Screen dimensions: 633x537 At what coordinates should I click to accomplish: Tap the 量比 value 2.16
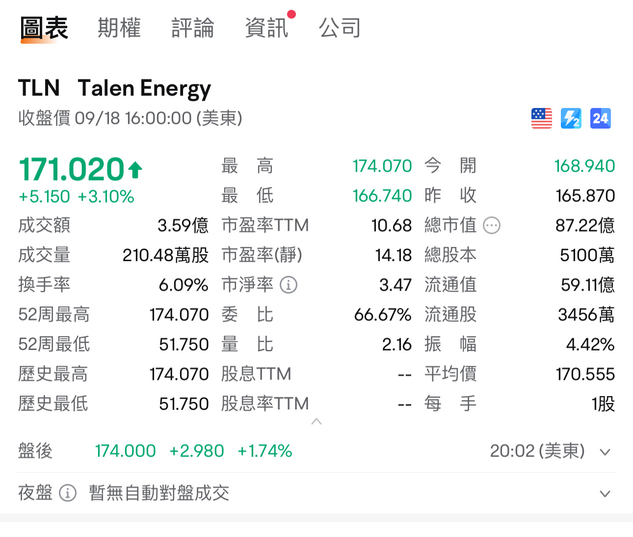(397, 345)
